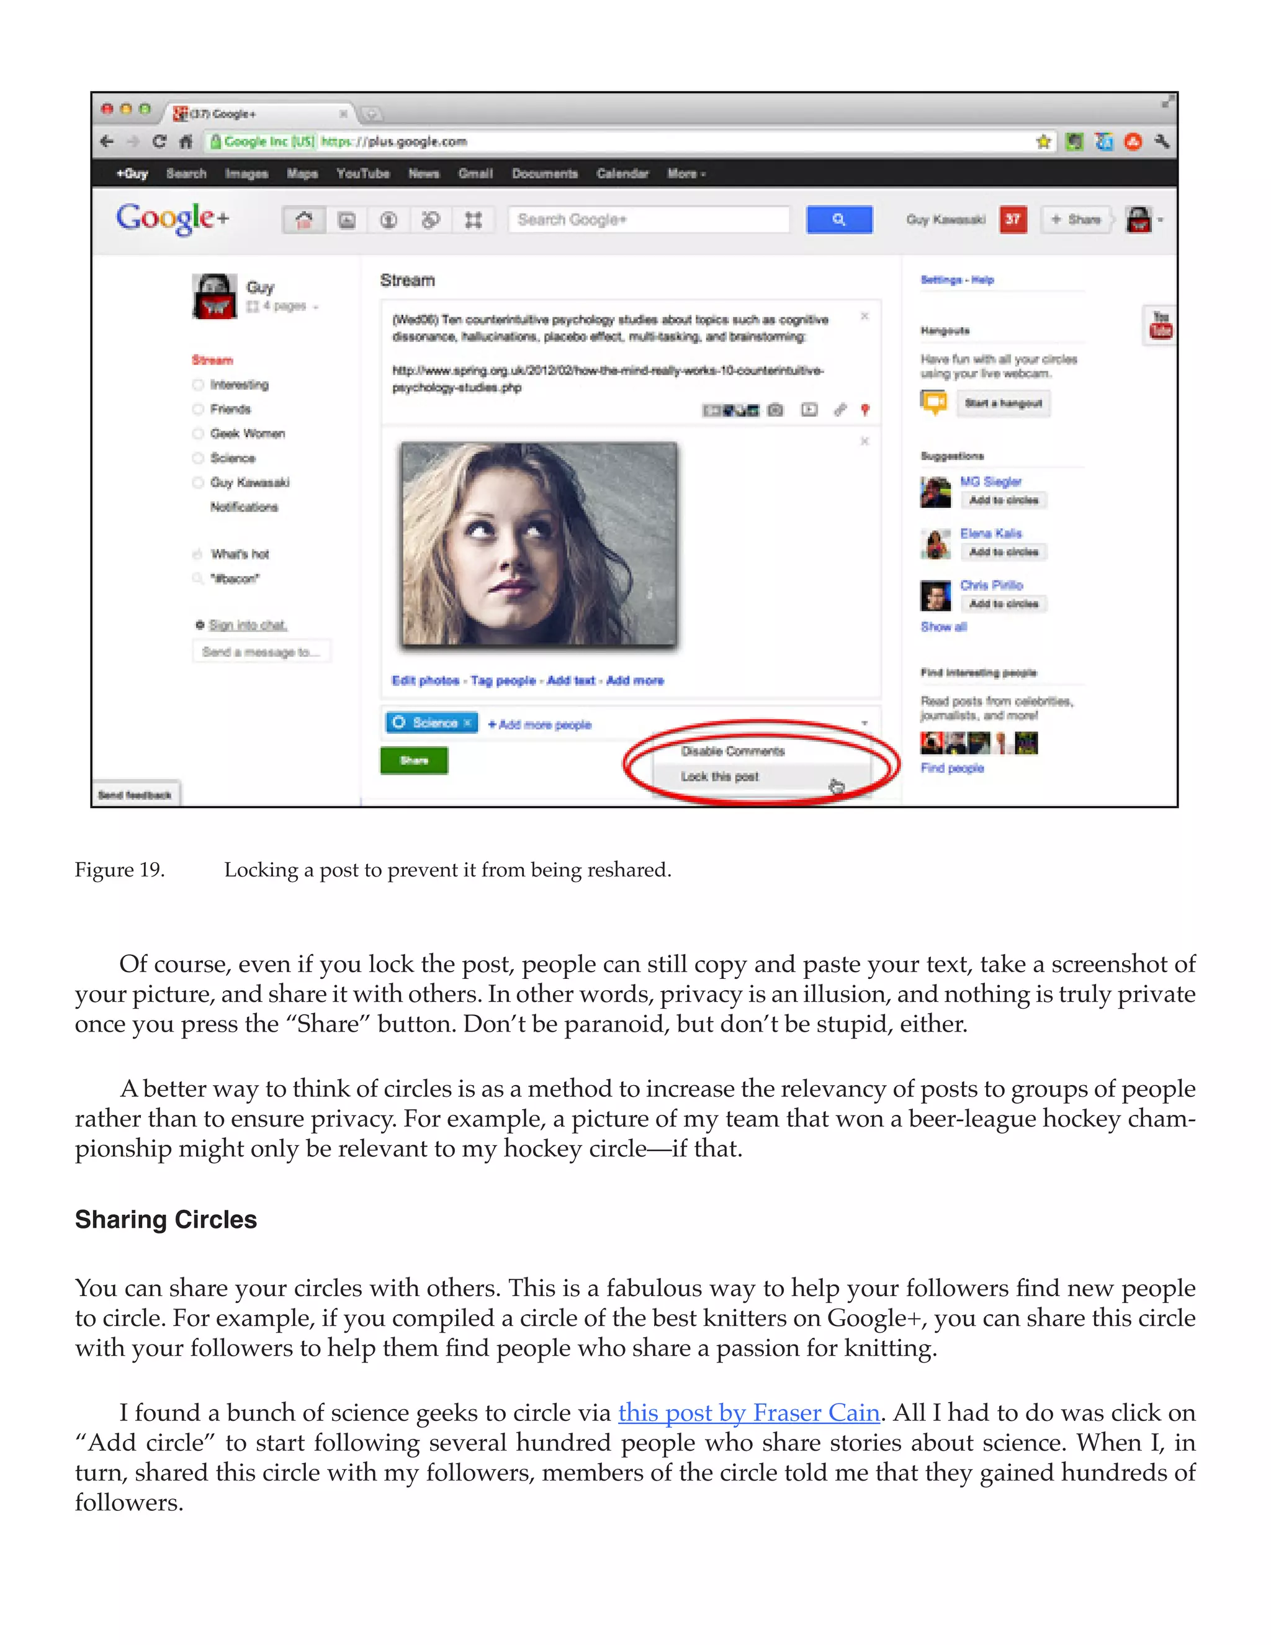Click the Tag people link
This screenshot has height=1645, width=1271.
coord(503,680)
